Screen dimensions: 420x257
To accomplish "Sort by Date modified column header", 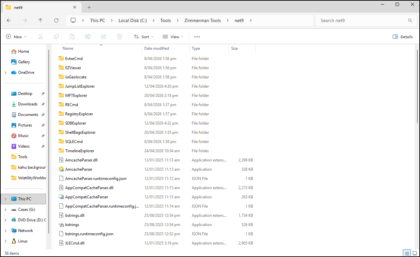I will tap(166, 48).
